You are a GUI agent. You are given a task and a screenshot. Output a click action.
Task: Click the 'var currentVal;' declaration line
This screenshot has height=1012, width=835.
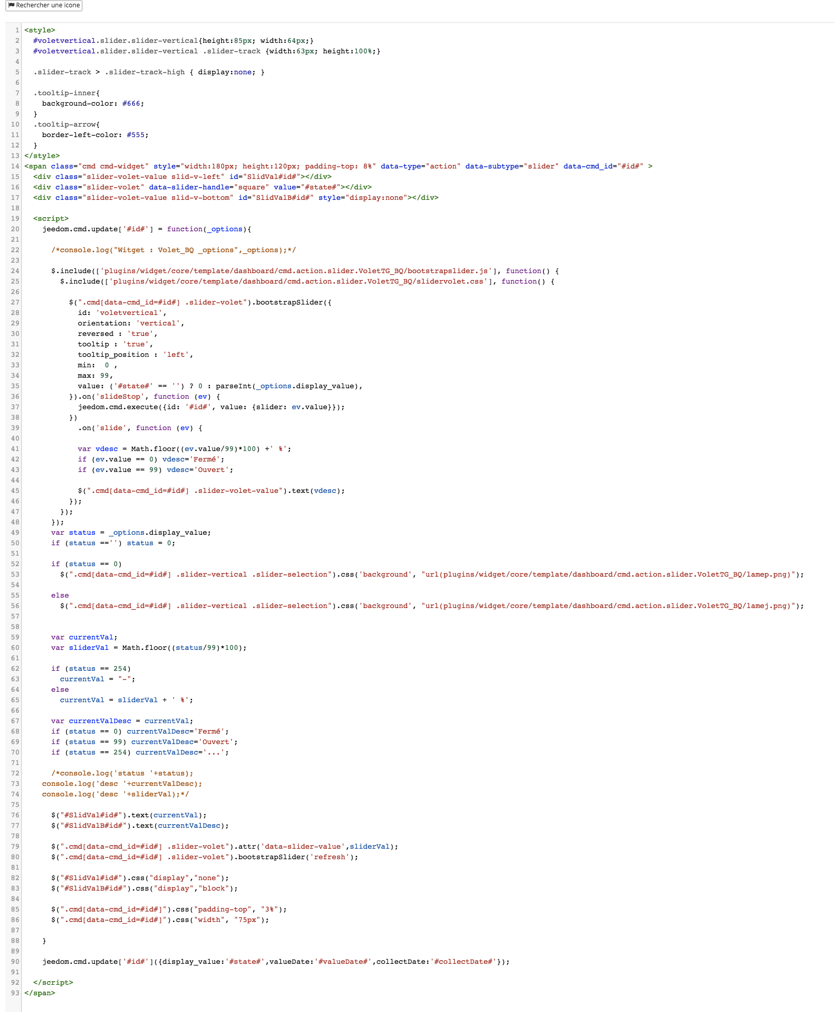point(84,637)
